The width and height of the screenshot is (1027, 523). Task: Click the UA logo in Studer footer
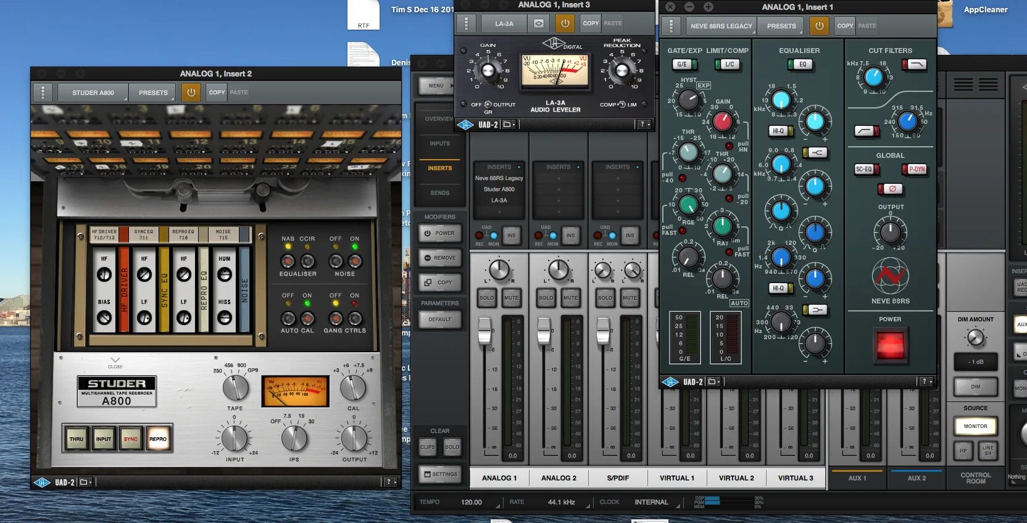click(x=42, y=482)
